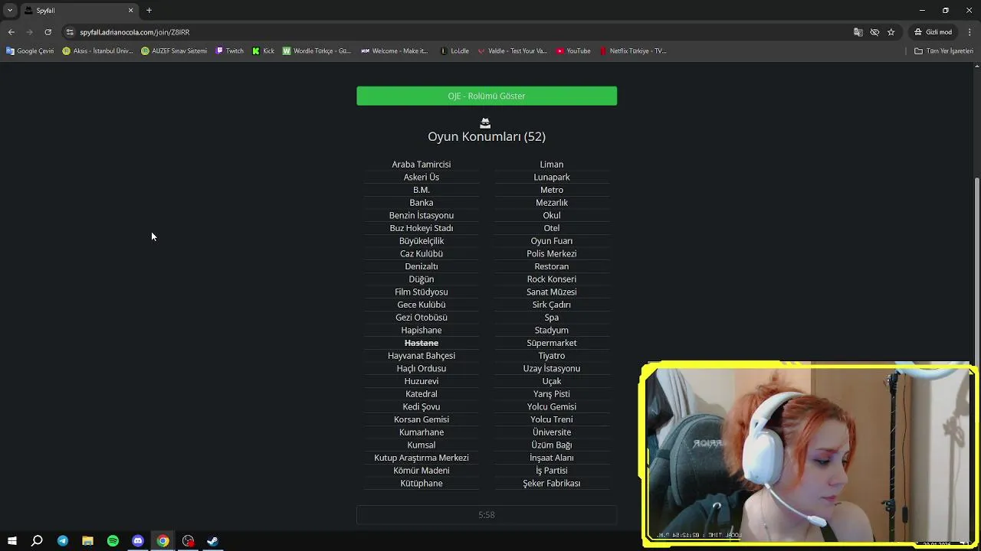Click the 5:58 game timer bar

click(487, 515)
